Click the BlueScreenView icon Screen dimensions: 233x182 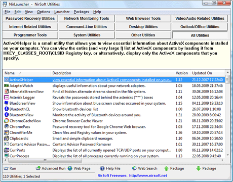7,103
